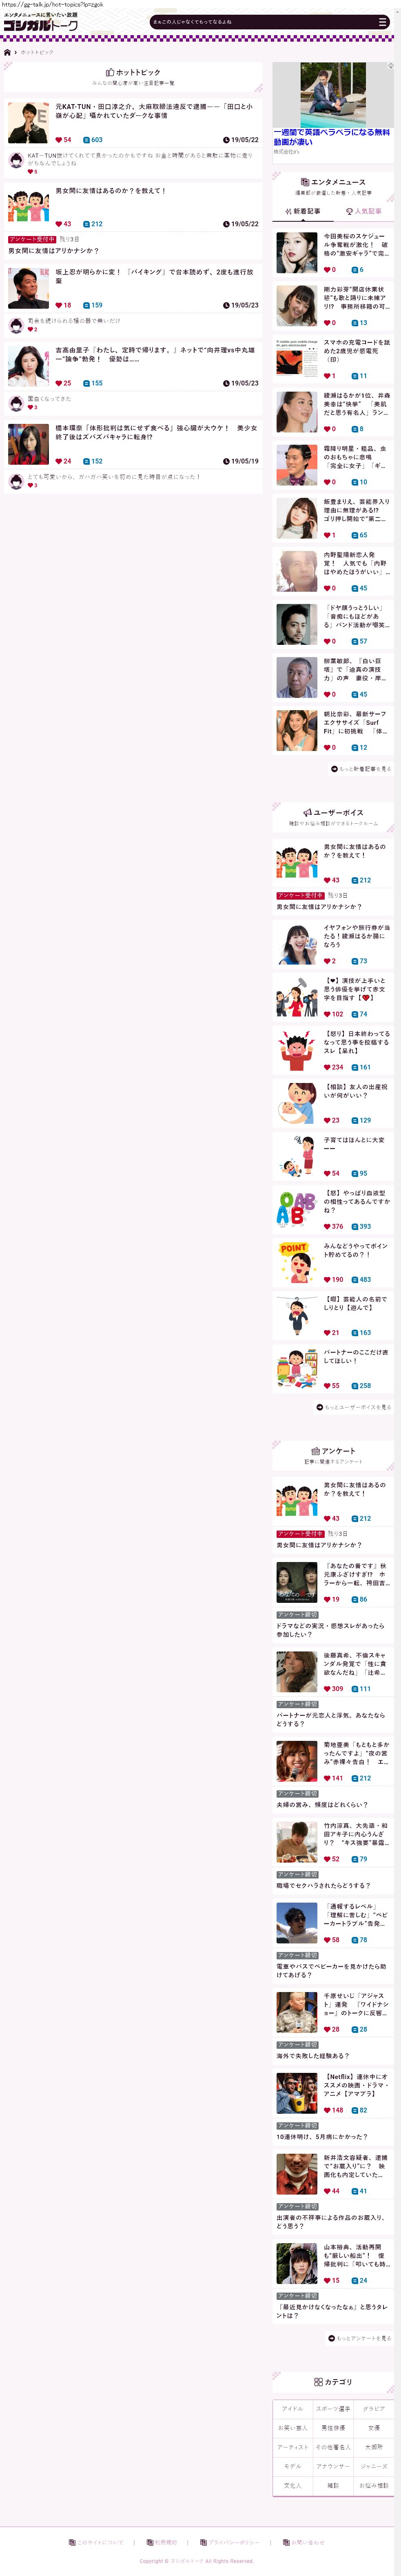Open もっとアンケートを見る link
401x2576 pixels.
(x=359, y=2338)
